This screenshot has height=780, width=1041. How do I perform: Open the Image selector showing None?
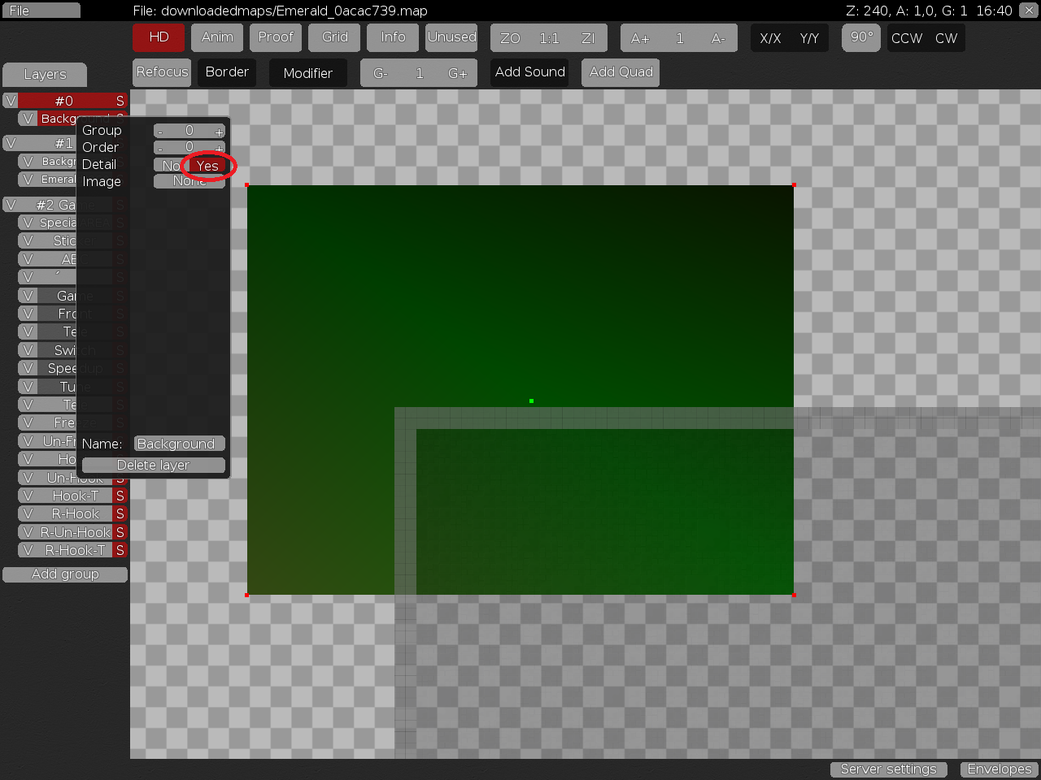point(189,181)
